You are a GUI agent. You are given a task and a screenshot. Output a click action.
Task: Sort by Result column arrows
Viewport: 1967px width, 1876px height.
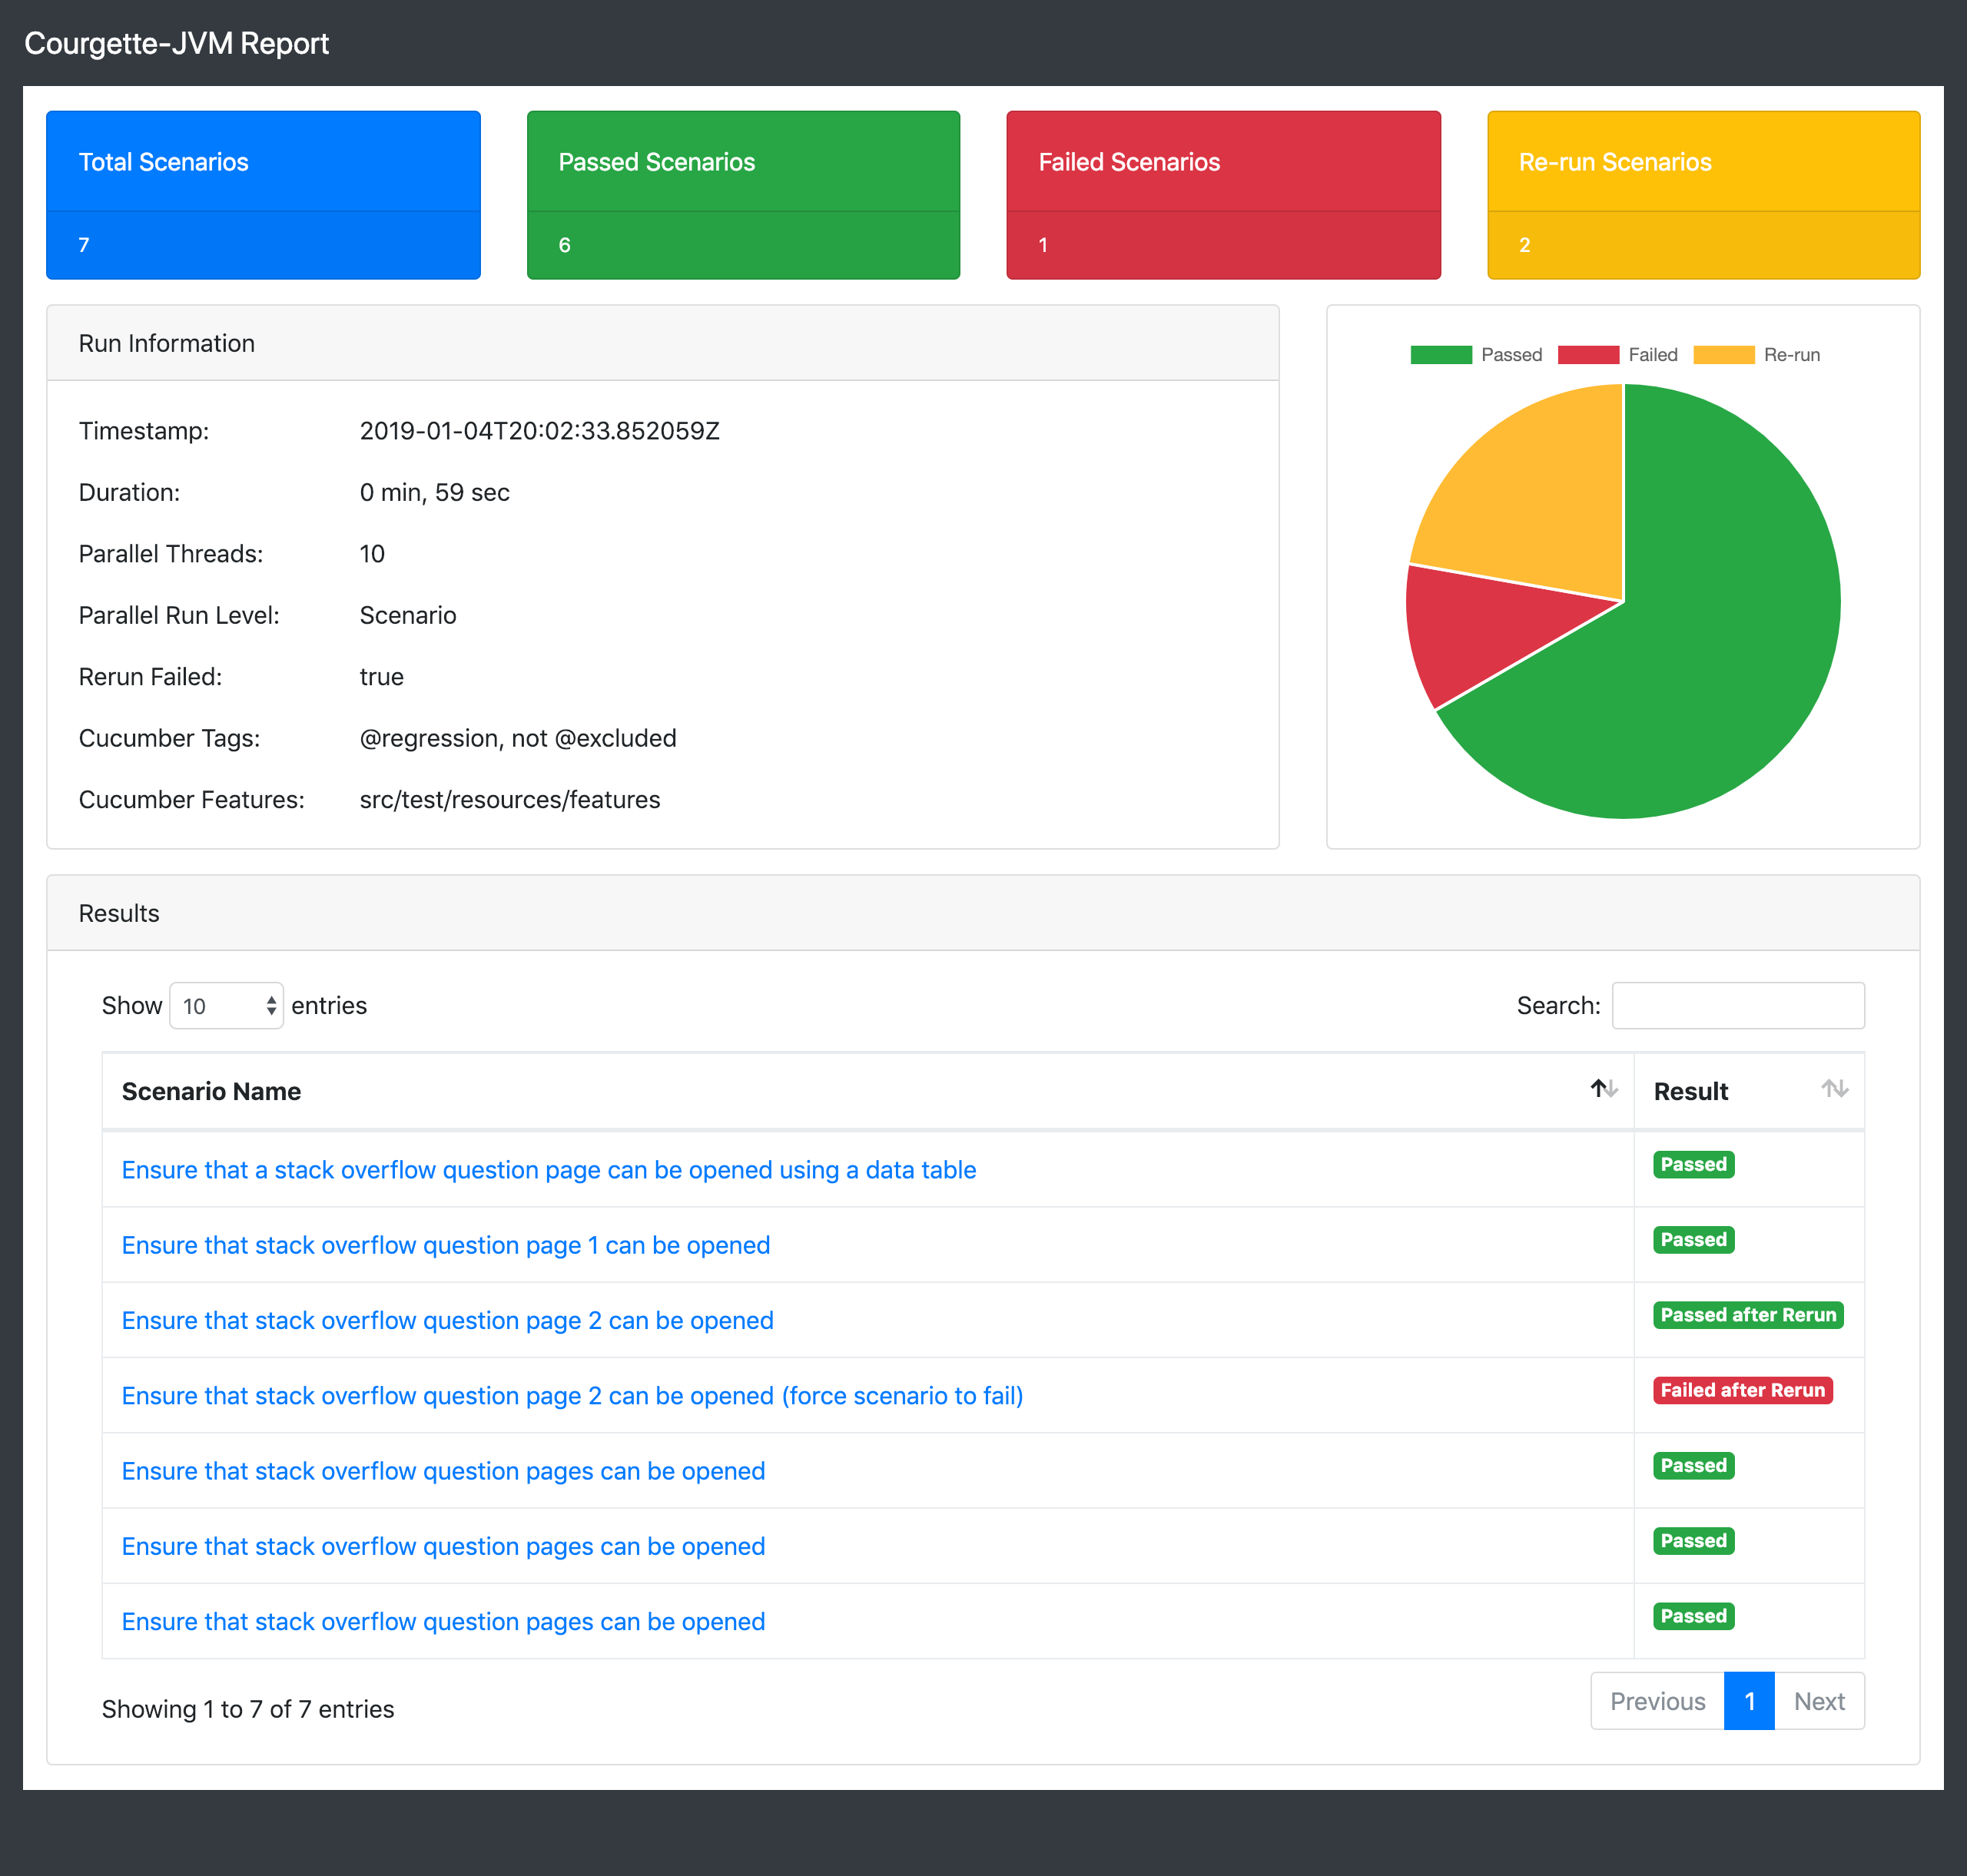click(x=1834, y=1089)
